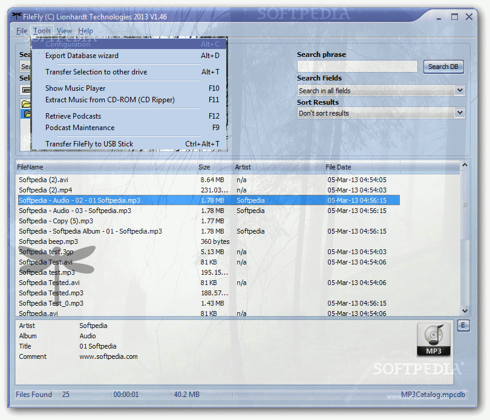Select Softpedia beep.mp3 row

point(209,241)
